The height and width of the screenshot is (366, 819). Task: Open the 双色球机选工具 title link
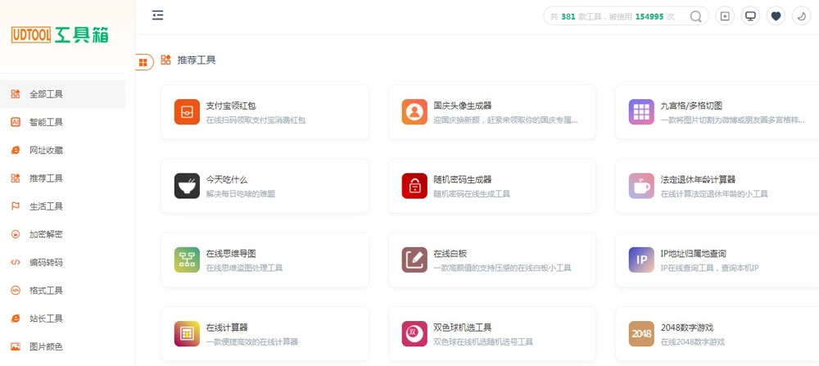point(463,328)
